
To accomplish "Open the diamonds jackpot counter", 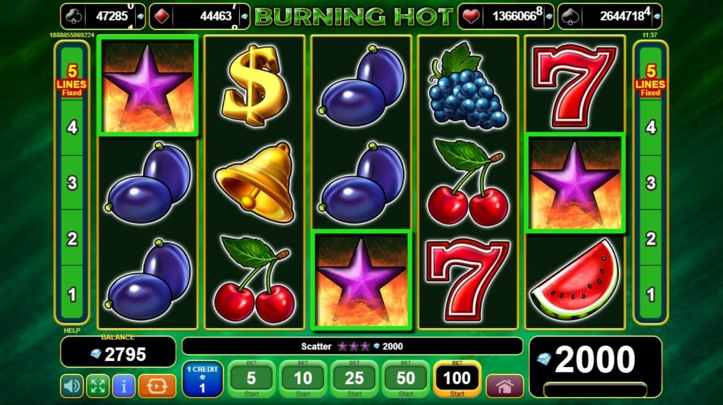I will tap(199, 16).
